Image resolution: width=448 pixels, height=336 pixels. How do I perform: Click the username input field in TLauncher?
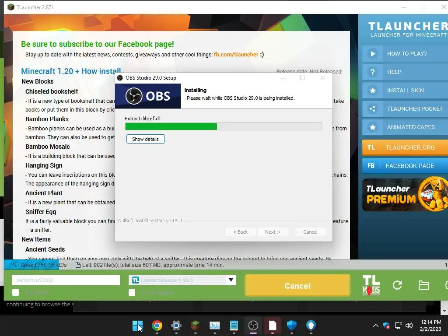click(x=66, y=280)
